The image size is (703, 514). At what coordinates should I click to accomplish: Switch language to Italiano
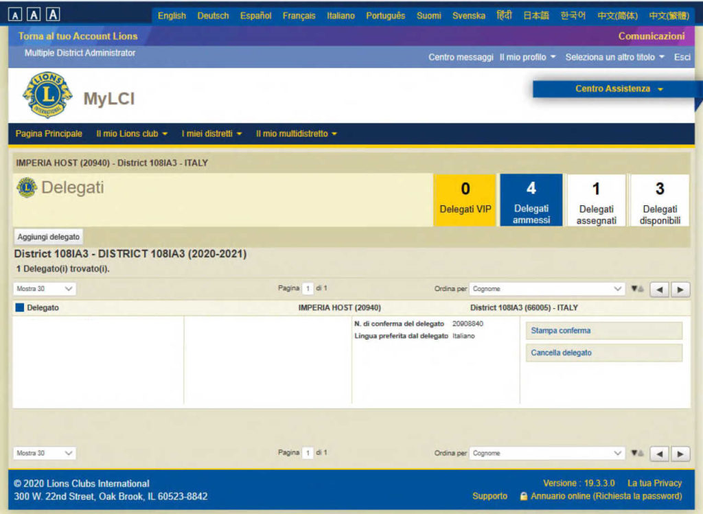pos(341,16)
